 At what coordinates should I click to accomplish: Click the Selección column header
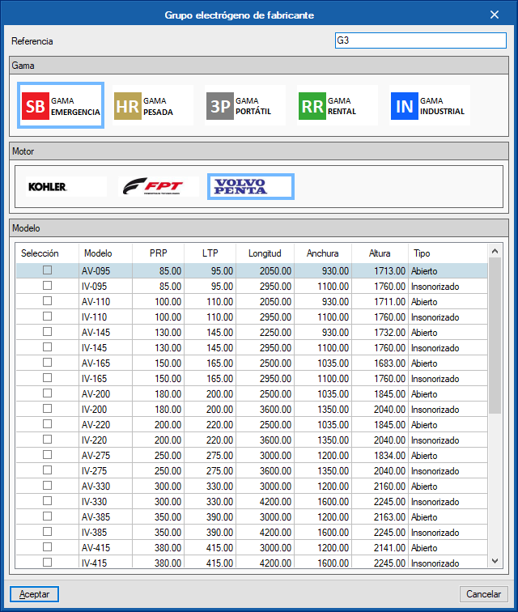coord(40,253)
